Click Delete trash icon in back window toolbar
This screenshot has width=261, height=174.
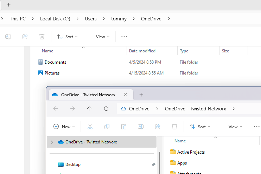[42, 37]
